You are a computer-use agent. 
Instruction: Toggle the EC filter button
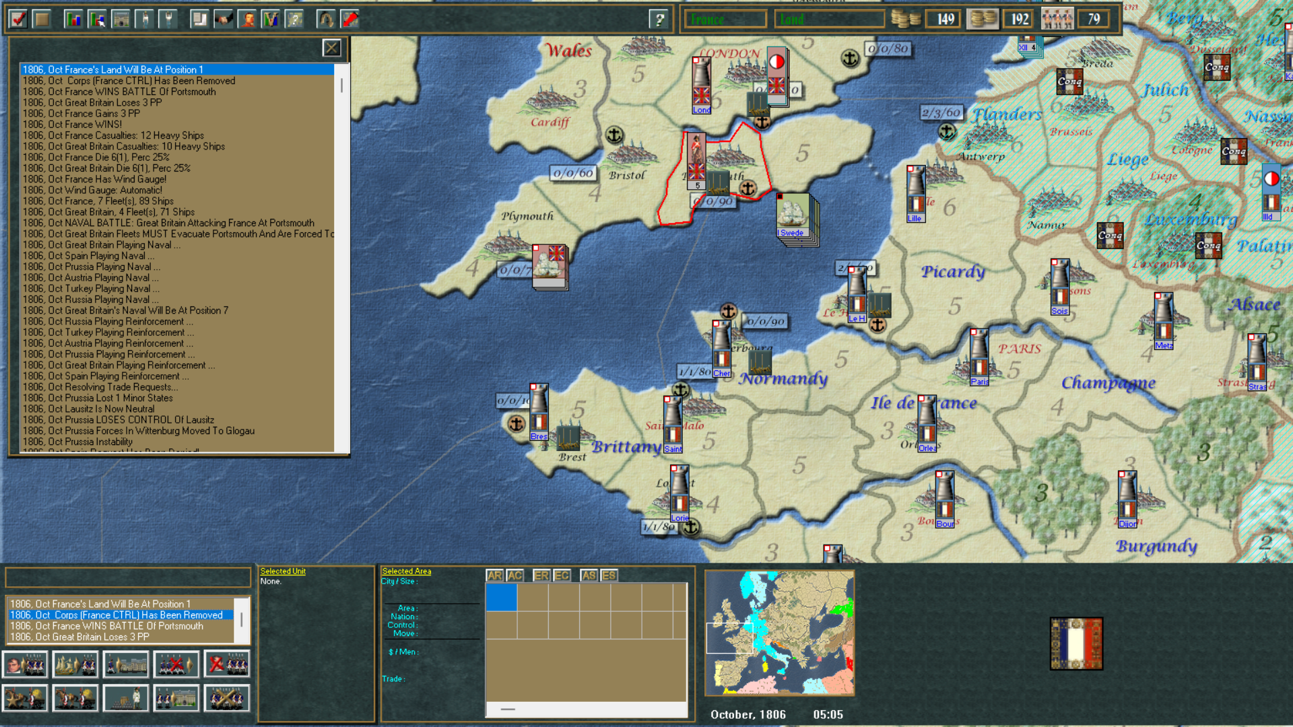(562, 576)
